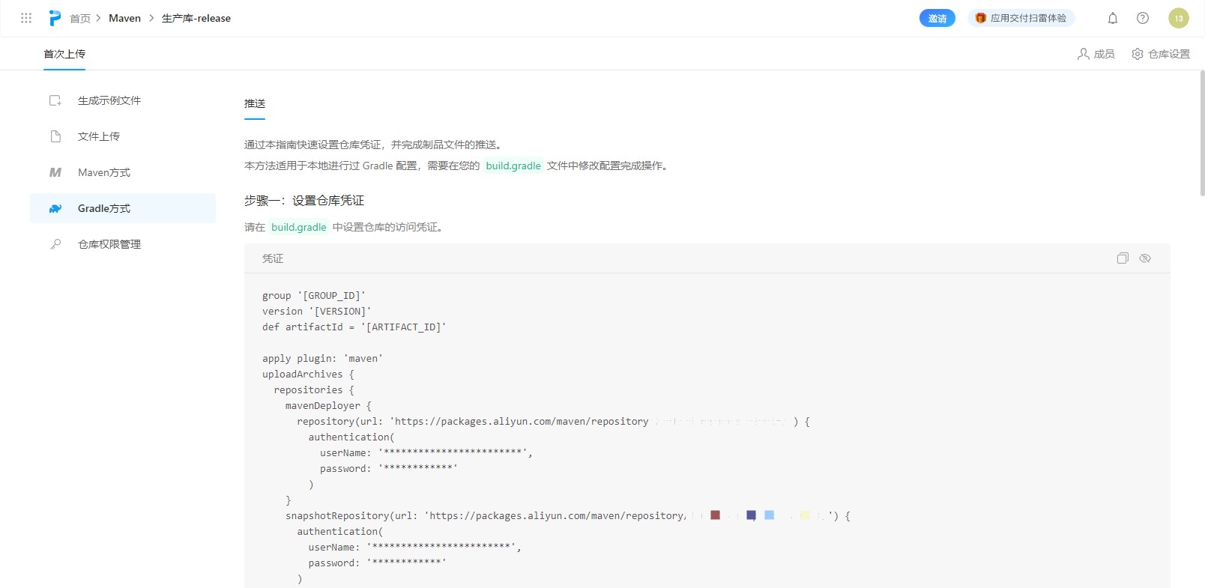Go to 首页 breadcrumb link
This screenshot has height=588, width=1205.
point(80,18)
